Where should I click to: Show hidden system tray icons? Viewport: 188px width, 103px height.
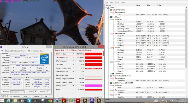pyautogui.click(x=160, y=101)
